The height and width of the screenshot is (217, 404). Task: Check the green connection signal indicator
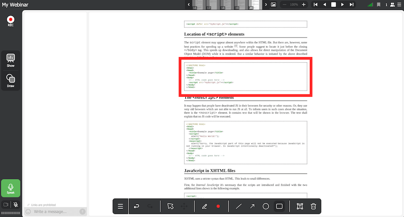(370, 5)
